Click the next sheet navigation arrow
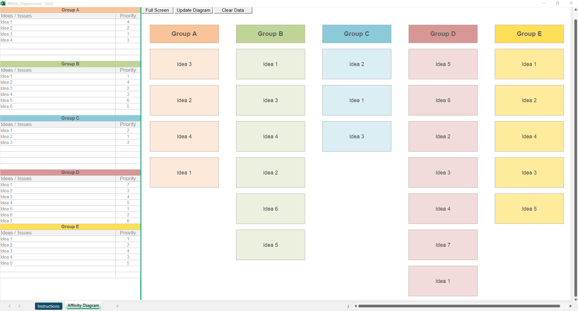 [x=19, y=306]
